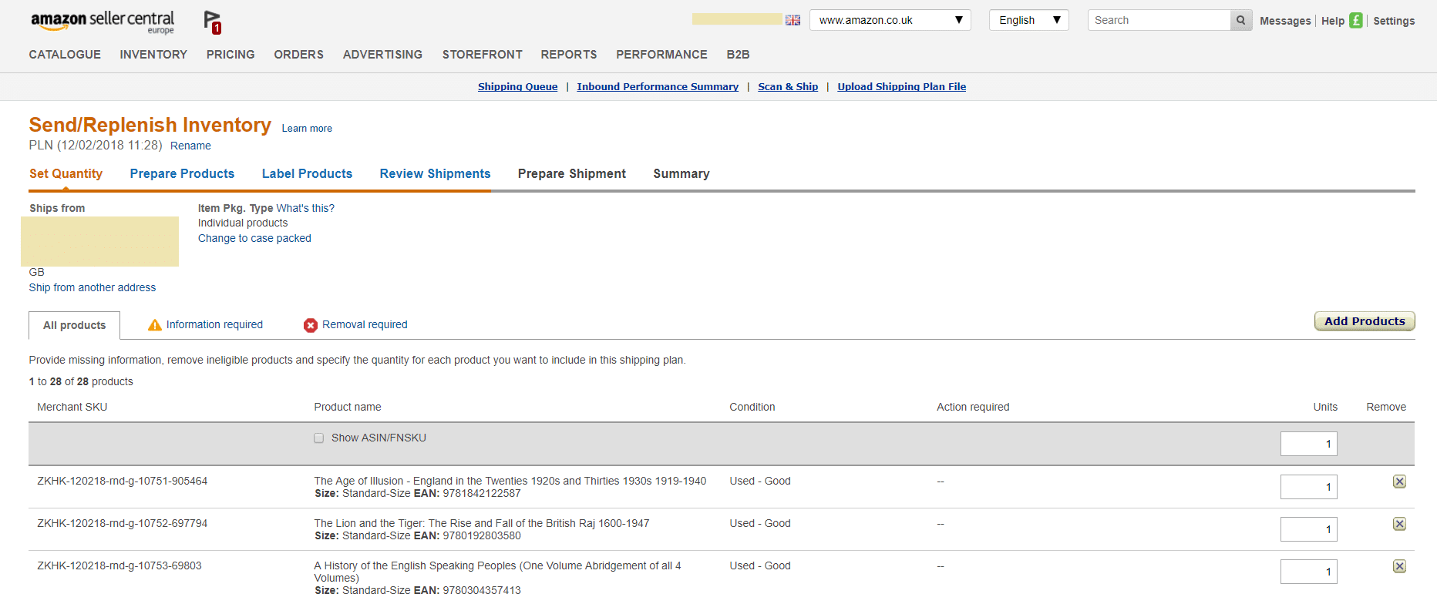This screenshot has width=1437, height=604.
Task: Click the Learn more link
Action: click(x=307, y=129)
